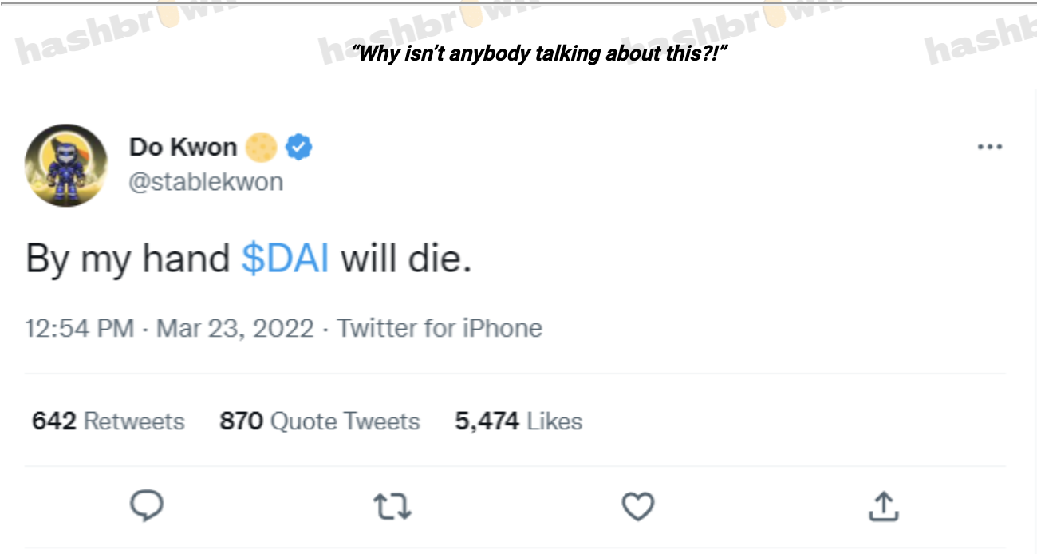Like the tweet with the heart icon

637,506
